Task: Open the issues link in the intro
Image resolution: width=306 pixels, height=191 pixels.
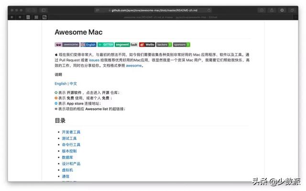Action: click(x=94, y=60)
